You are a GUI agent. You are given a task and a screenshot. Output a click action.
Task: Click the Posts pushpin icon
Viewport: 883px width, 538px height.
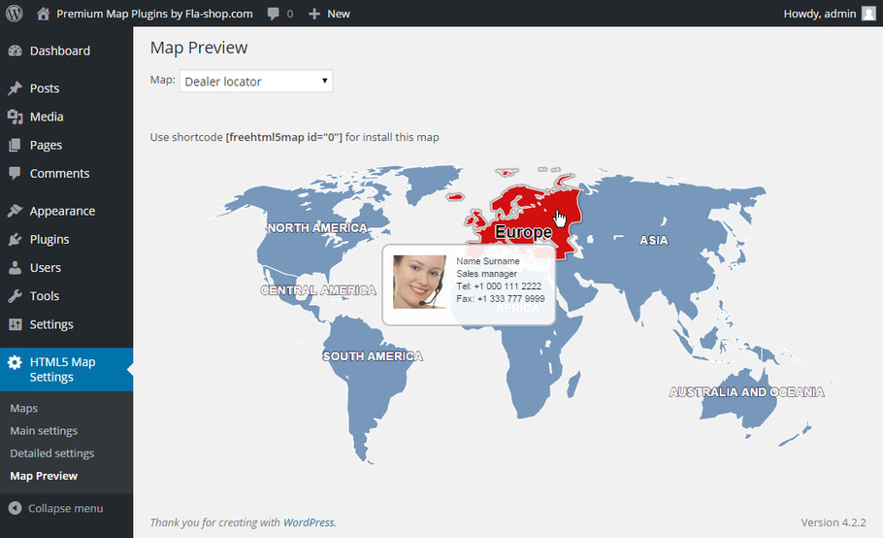[15, 88]
